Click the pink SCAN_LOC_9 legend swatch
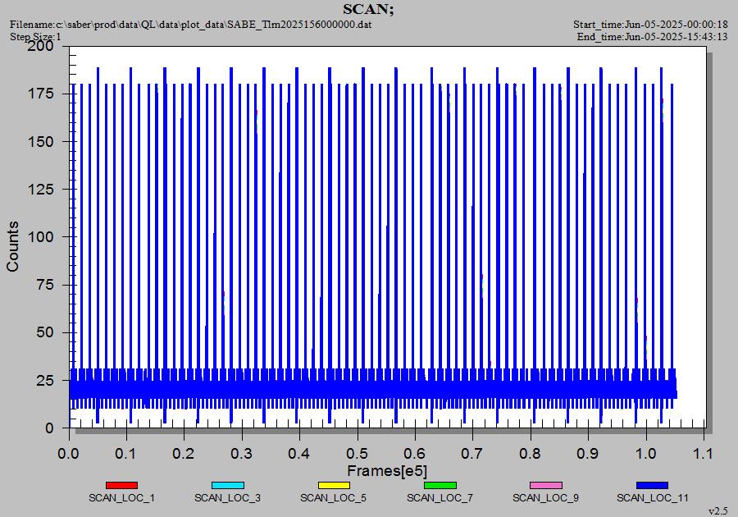Screen dimensions: 738x517 tap(546, 485)
